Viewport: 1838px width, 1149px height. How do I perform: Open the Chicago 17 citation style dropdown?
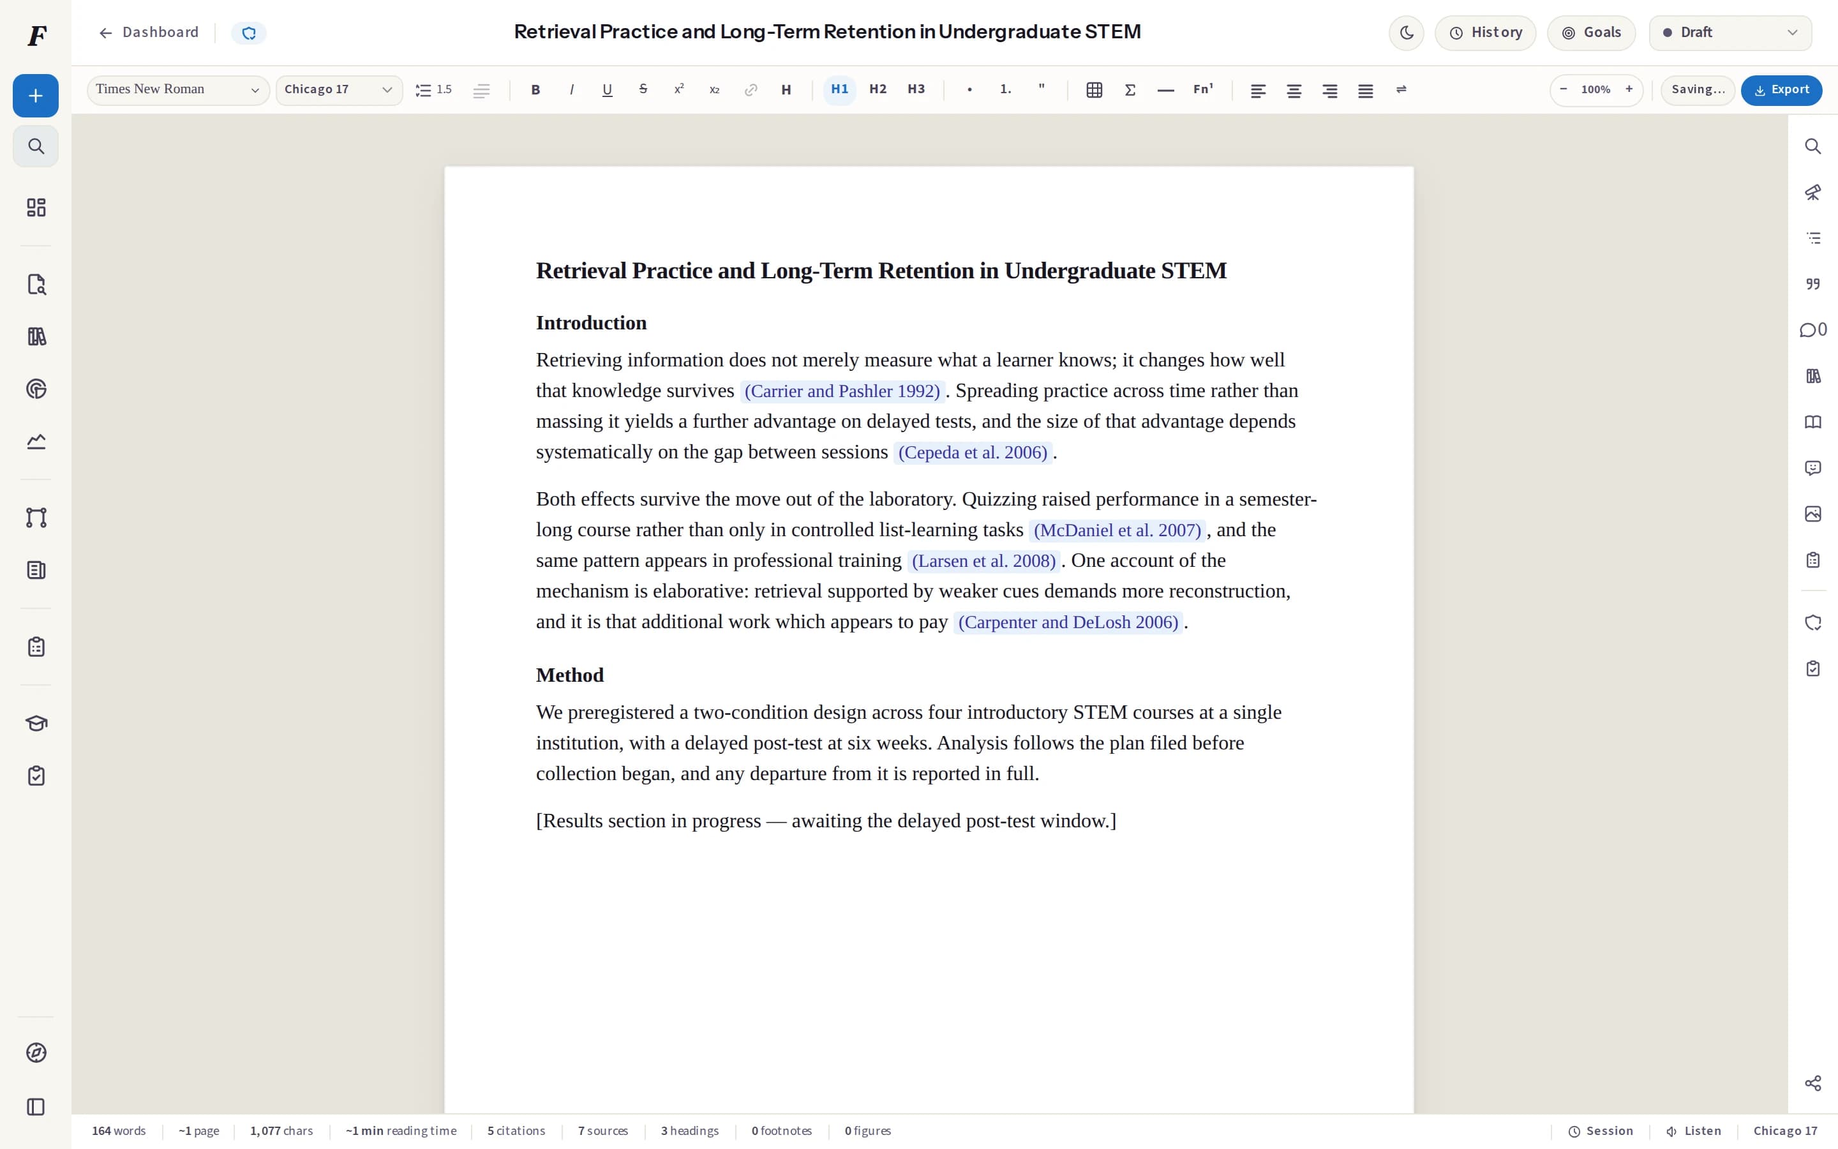point(339,89)
